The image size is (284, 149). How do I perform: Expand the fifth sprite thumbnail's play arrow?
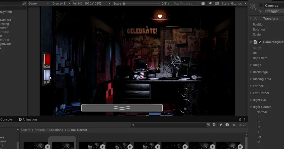(157, 147)
